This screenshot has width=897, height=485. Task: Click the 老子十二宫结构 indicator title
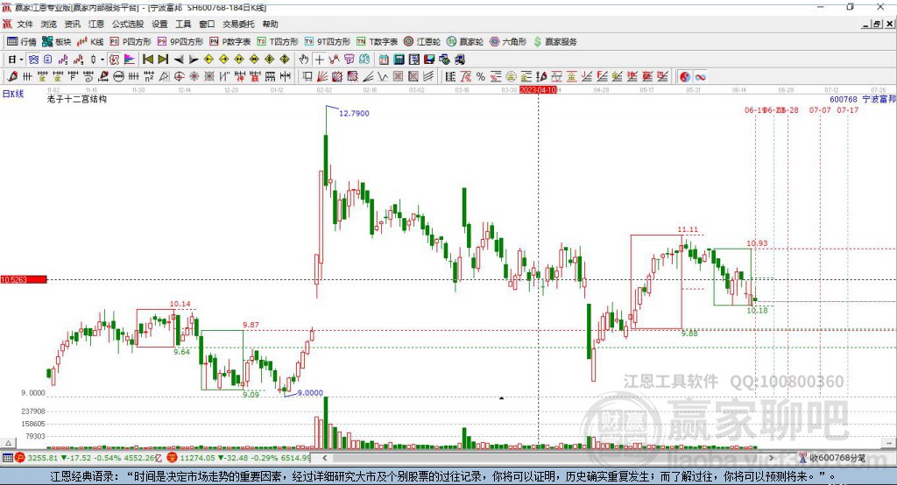77,99
